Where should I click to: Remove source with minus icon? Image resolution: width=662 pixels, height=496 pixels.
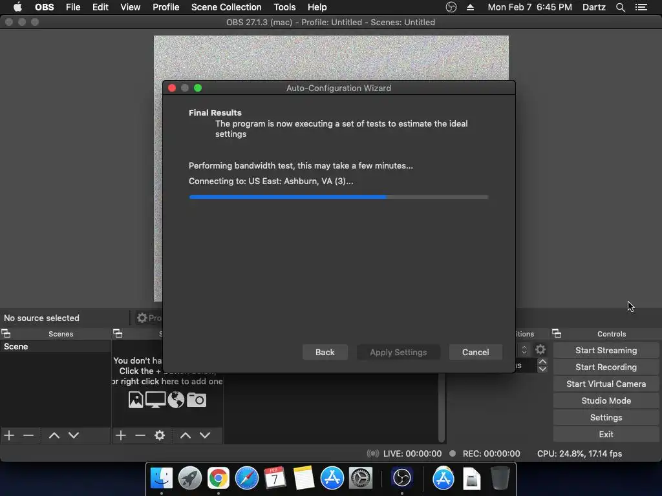(x=140, y=435)
